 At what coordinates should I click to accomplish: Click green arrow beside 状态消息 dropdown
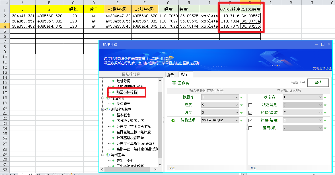pyautogui.click(x=325, y=105)
